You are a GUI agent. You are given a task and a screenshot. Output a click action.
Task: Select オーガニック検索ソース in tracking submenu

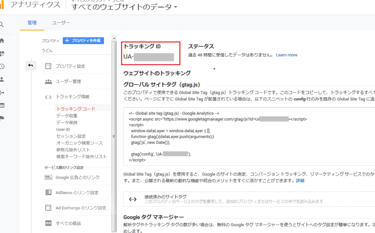[79, 143]
